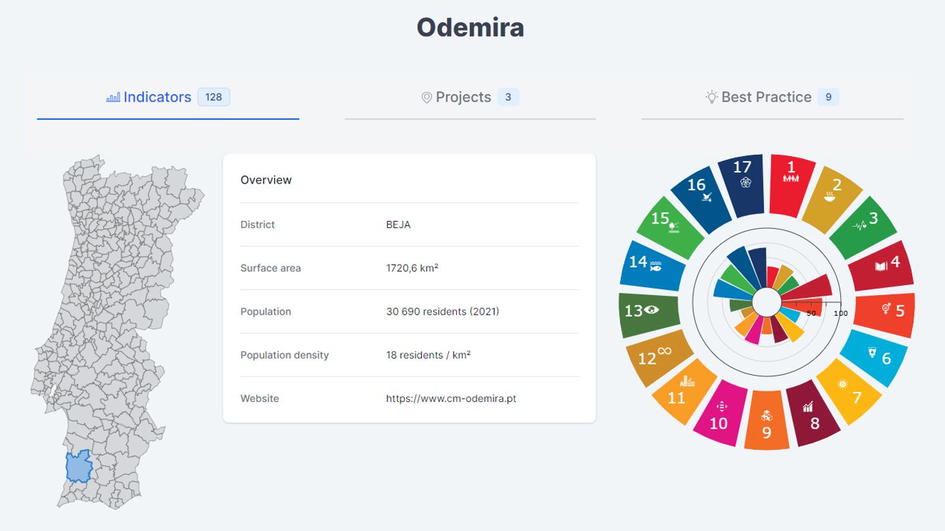The image size is (945, 531).
Task: Click SDG 16 Peace and Justice segment
Action: pyautogui.click(x=701, y=197)
